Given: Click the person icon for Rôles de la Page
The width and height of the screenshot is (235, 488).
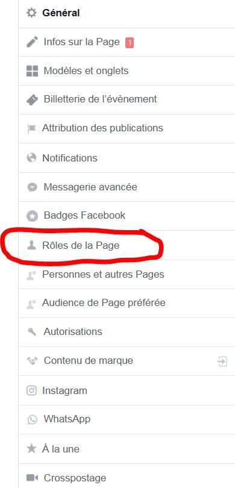Looking at the screenshot, I should pos(31,246).
